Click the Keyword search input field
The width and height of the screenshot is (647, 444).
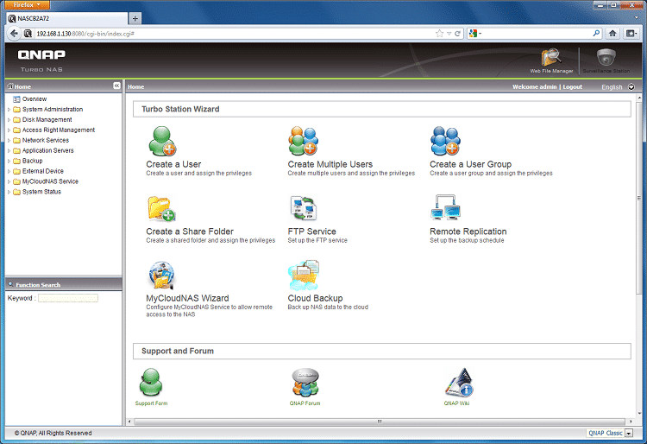point(68,298)
